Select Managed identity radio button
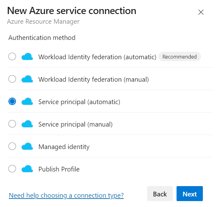 click(12, 147)
